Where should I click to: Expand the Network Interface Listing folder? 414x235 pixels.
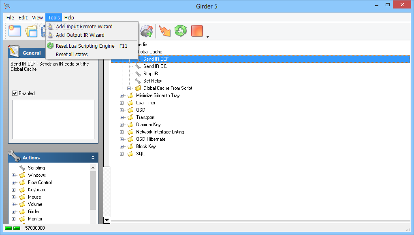click(x=122, y=132)
